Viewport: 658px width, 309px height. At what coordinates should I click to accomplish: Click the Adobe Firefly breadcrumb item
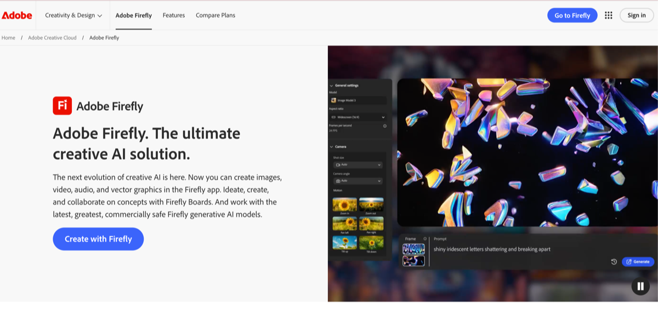pos(104,38)
